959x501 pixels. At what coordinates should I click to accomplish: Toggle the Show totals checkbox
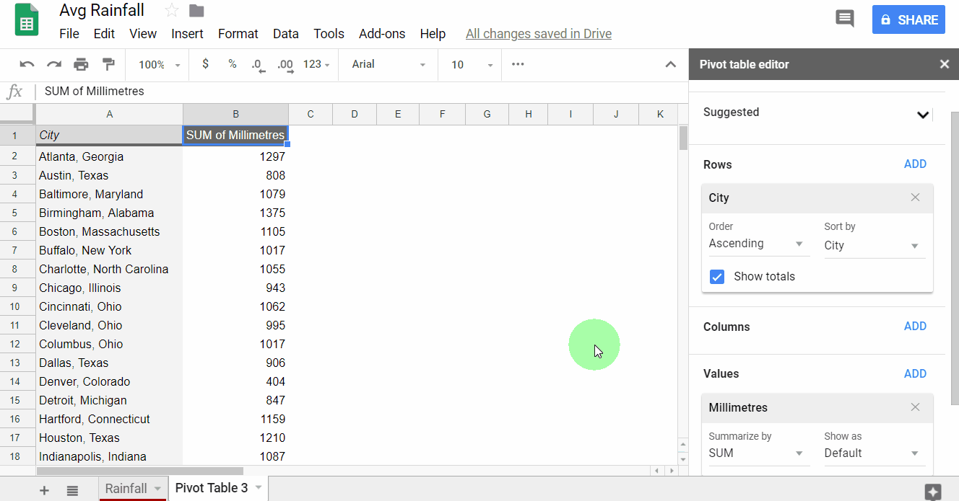(717, 277)
